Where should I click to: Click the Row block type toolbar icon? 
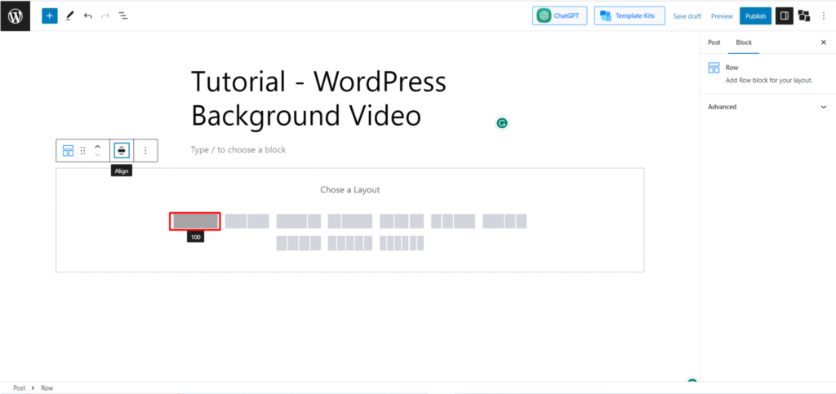(x=69, y=151)
